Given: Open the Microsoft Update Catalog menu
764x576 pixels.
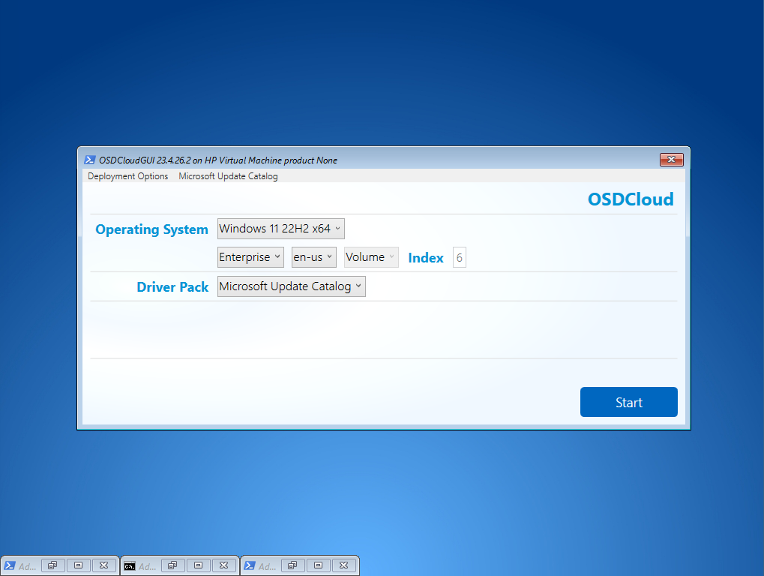Looking at the screenshot, I should (228, 176).
